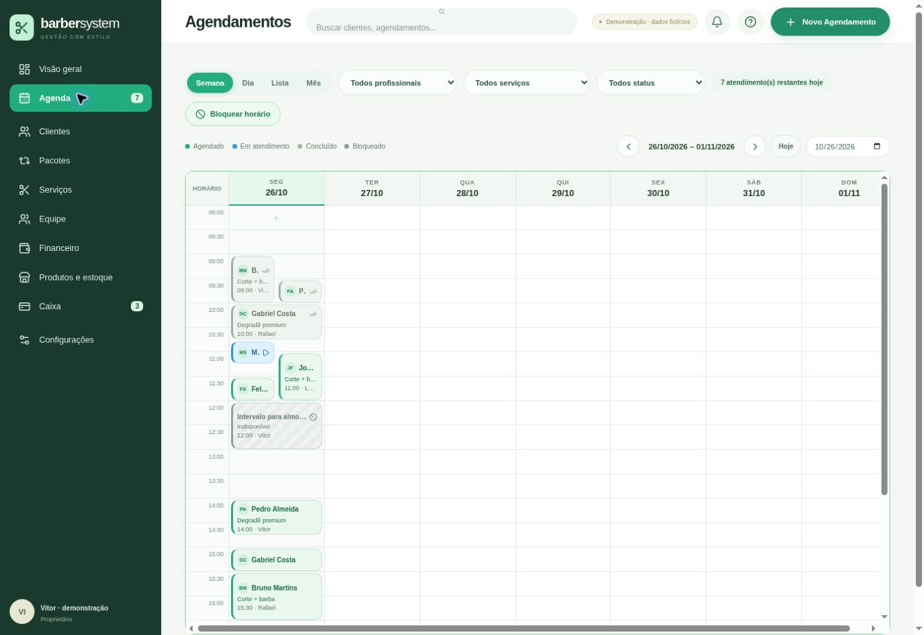Open Gabriel Costa 15:00 appointment
This screenshot has height=635, width=924.
[276, 560]
